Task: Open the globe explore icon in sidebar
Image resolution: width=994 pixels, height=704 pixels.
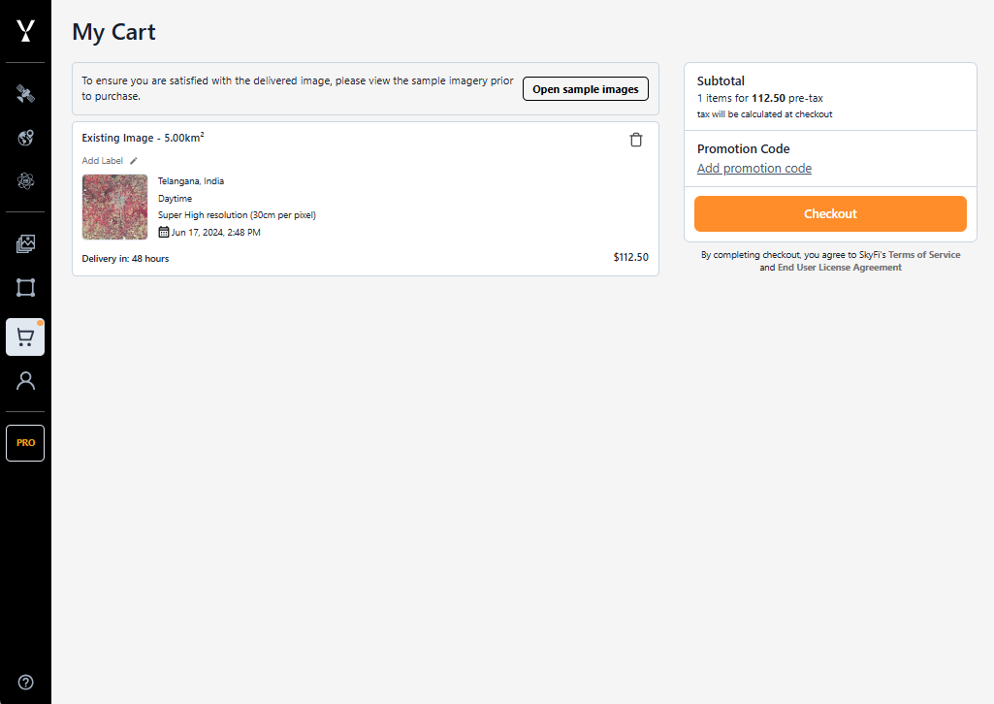Action: (25, 138)
